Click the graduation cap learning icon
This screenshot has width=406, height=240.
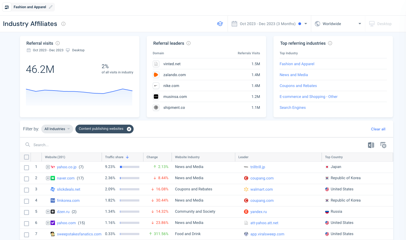[220, 24]
